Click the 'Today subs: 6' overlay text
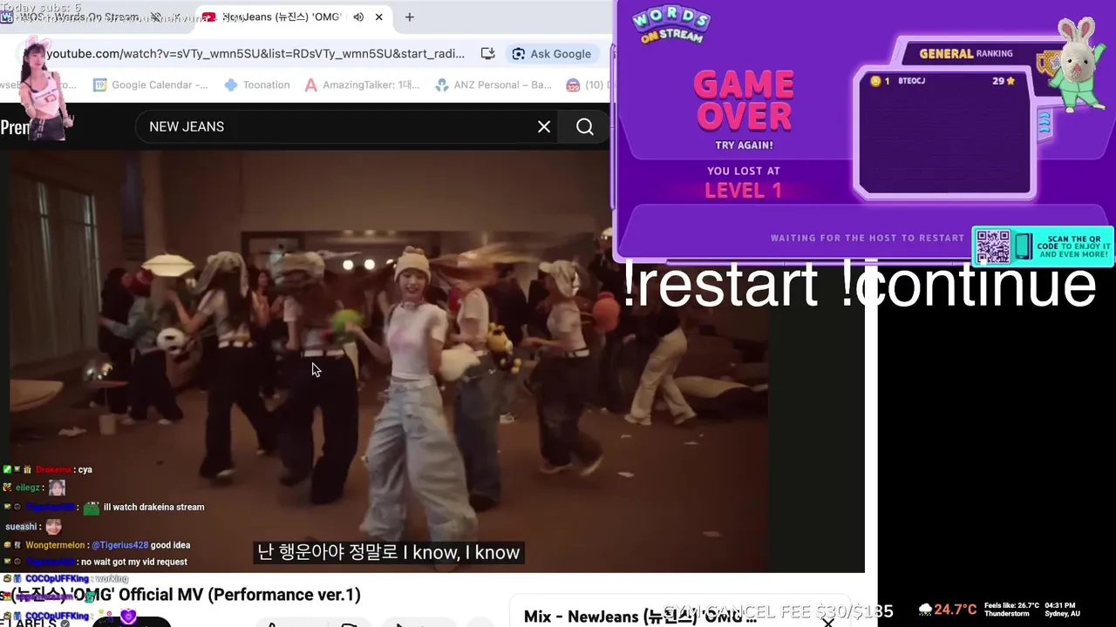 42,7
